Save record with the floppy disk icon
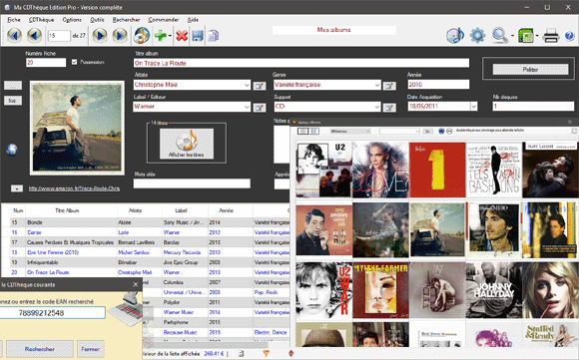This screenshot has height=360, width=579. click(198, 36)
